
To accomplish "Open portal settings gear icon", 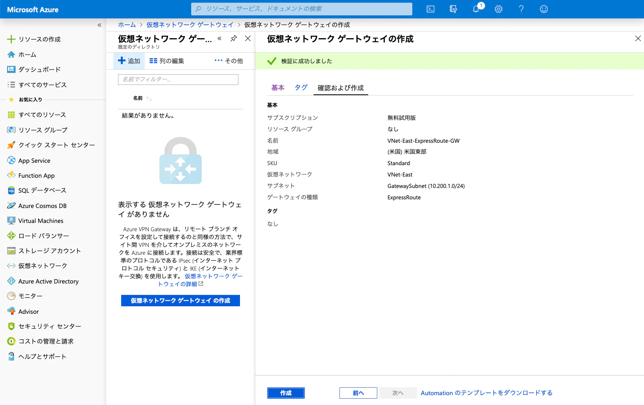I will (498, 9).
